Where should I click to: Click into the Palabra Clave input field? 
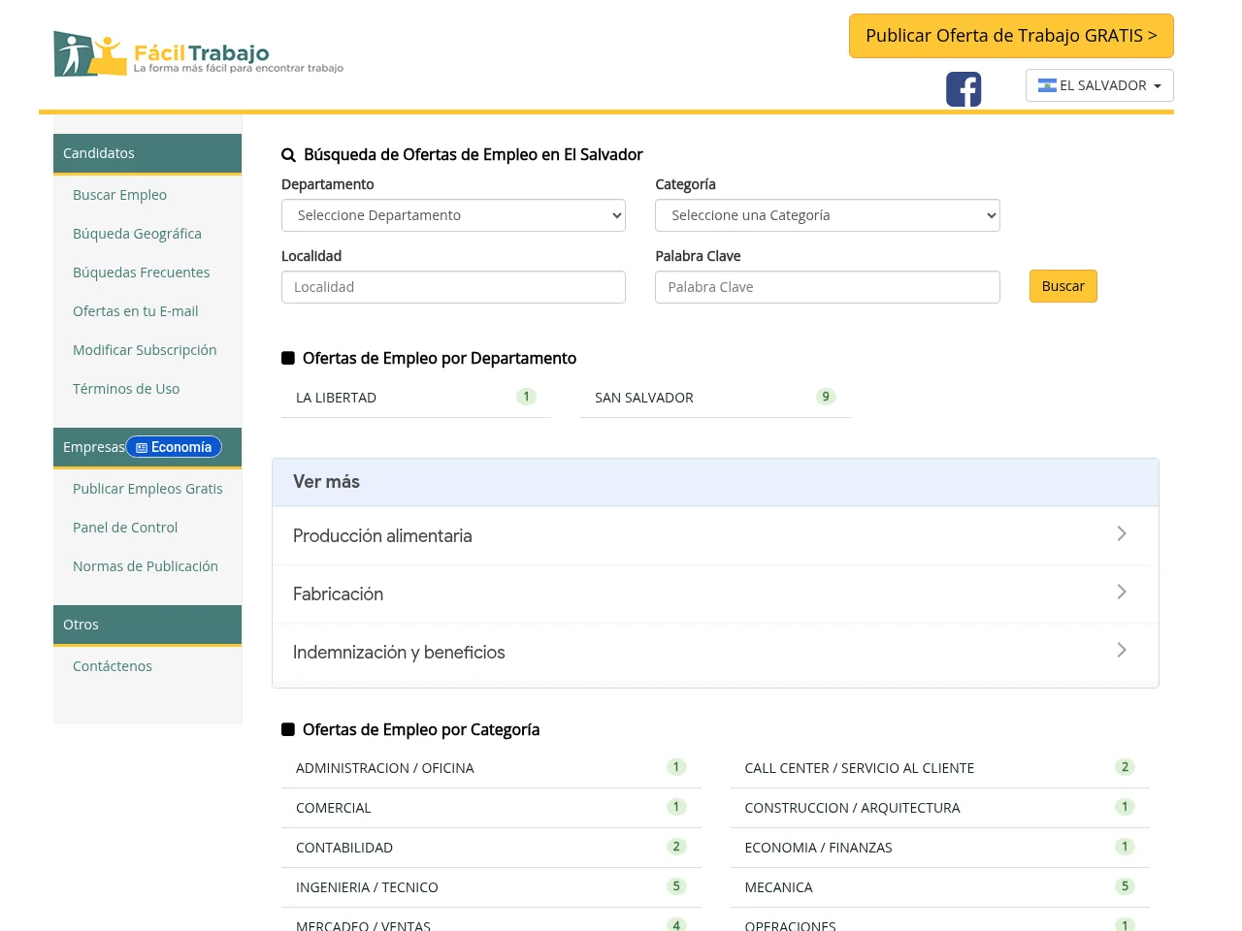tap(828, 287)
